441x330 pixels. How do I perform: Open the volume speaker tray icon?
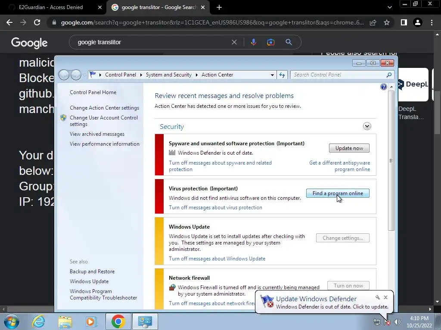point(398,322)
